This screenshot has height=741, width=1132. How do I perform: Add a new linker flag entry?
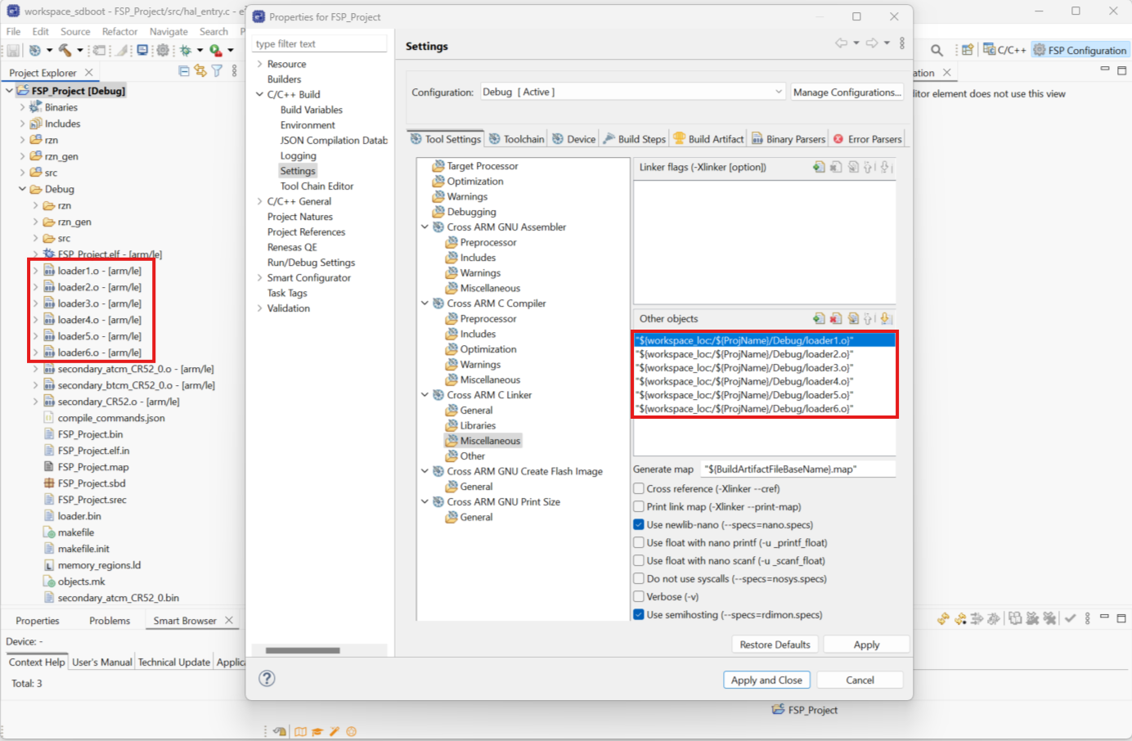pyautogui.click(x=820, y=165)
